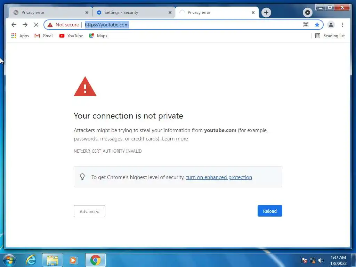This screenshot has width=356, height=267.
Task: Go back to the previous page
Action: (x=14, y=25)
